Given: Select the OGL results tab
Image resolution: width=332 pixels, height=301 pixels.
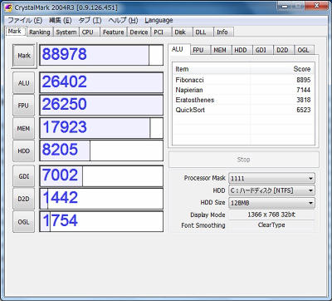Looking at the screenshot, I should [303, 50].
